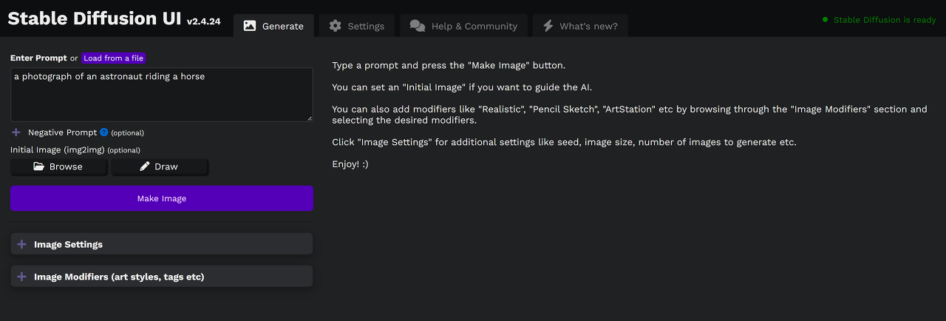Screen dimensions: 946x321
Task: Switch to the Settings tab
Action: coord(357,26)
